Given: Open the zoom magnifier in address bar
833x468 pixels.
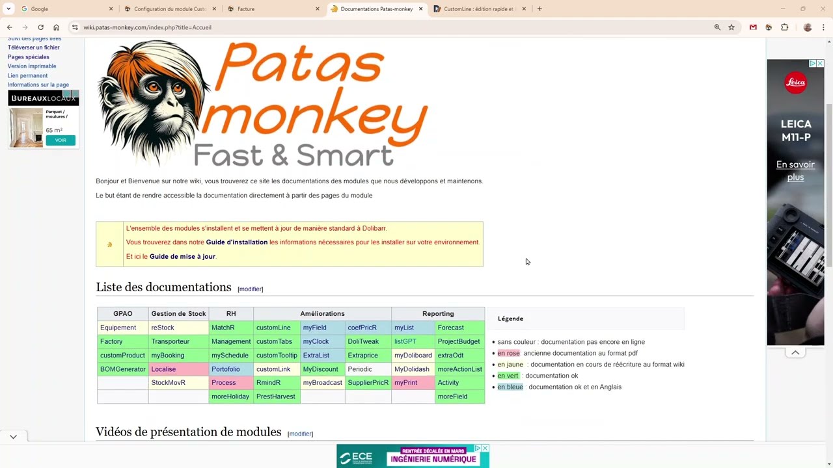Looking at the screenshot, I should click(x=717, y=27).
